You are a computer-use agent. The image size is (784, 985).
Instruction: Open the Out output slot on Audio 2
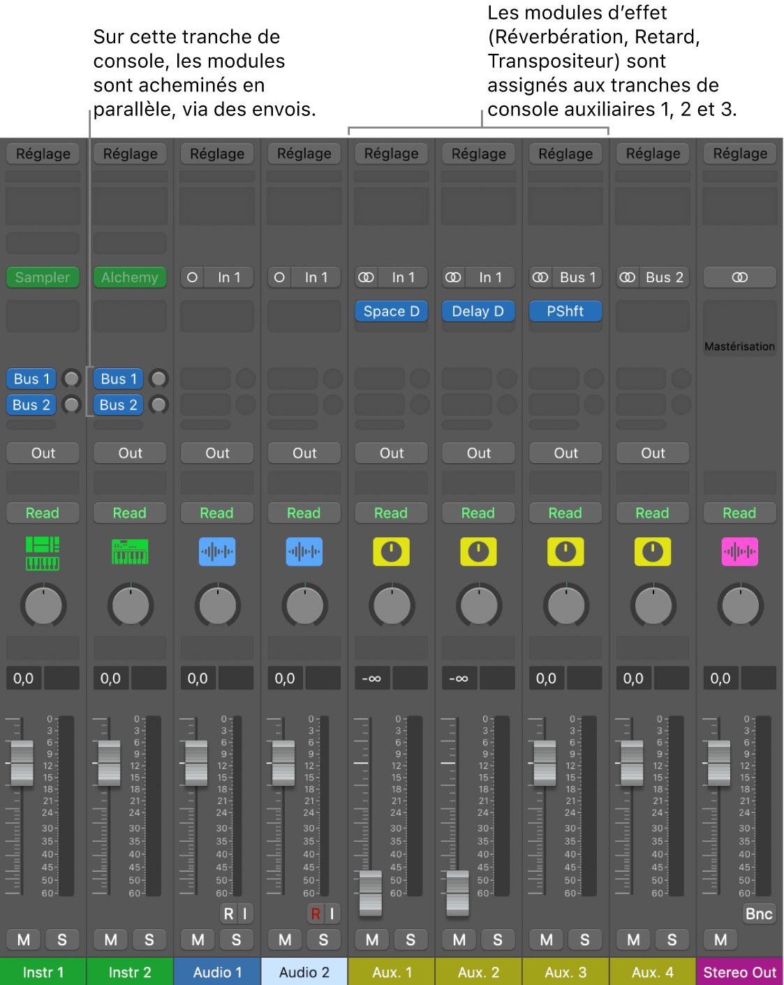tap(304, 453)
